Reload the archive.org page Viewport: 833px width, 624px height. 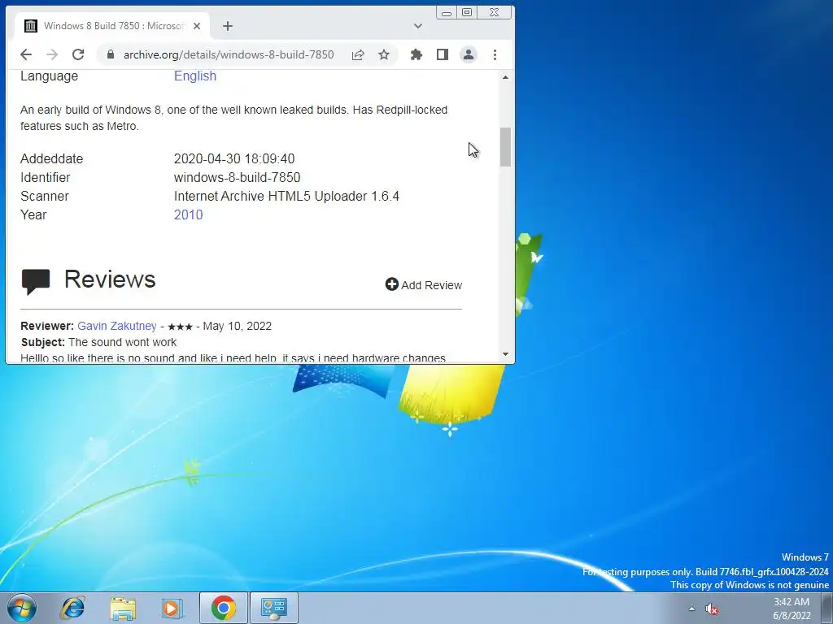[78, 54]
